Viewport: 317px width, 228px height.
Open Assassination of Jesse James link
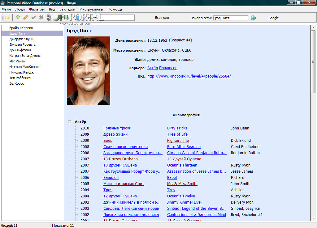point(197,171)
